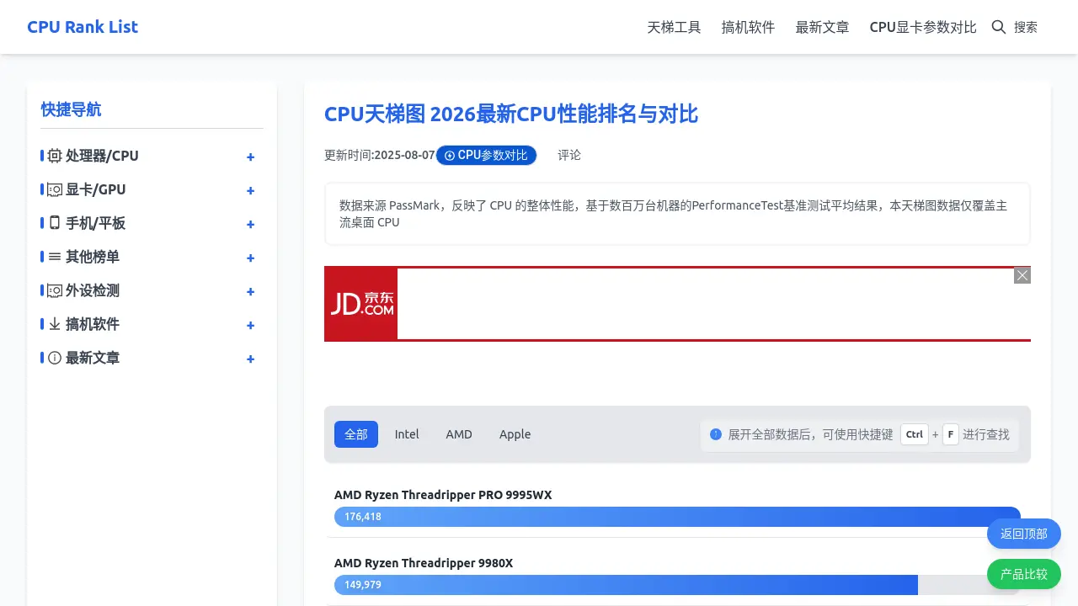Screen dimensions: 1078x606
Task: Click the Ctrl key badge
Action: pos(915,434)
